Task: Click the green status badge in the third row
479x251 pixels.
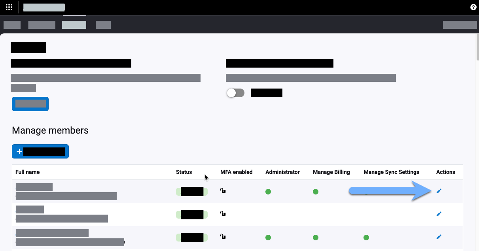Action: point(192,238)
